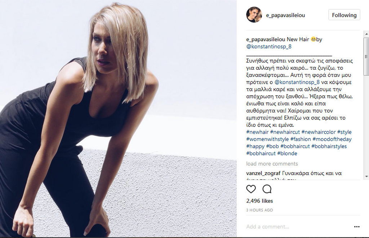Like the post with the heart icon

[251, 189]
